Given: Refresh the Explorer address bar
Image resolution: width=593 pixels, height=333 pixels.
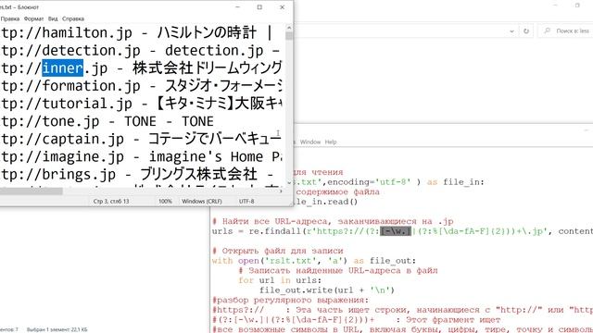Looking at the screenshot, I should coord(526,31).
